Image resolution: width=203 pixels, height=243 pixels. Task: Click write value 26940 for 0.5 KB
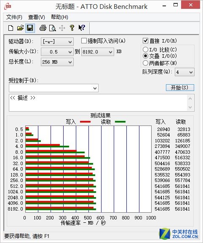click(x=163, y=129)
